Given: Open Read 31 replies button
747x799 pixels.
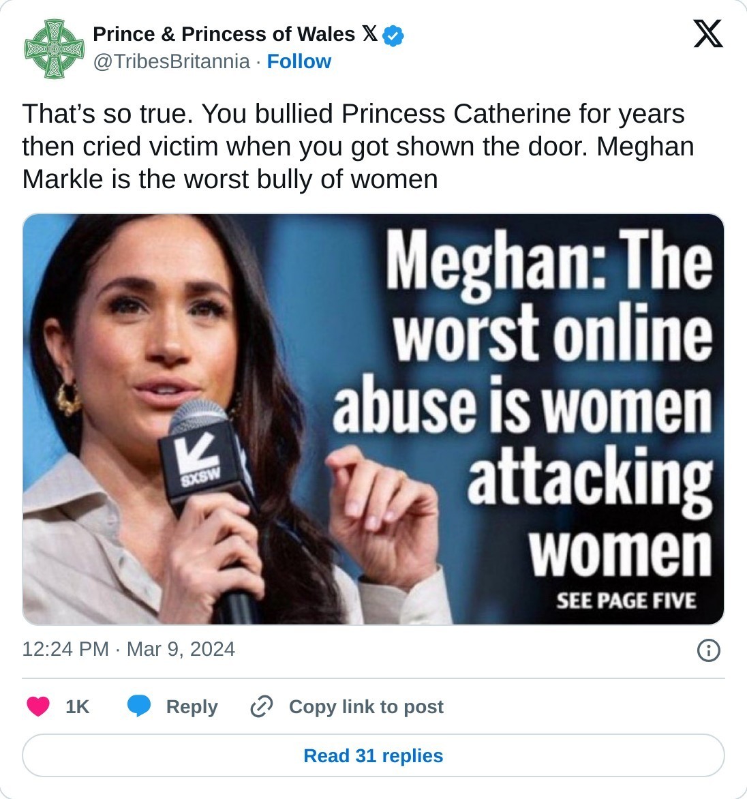Looking at the screenshot, I should click(373, 755).
